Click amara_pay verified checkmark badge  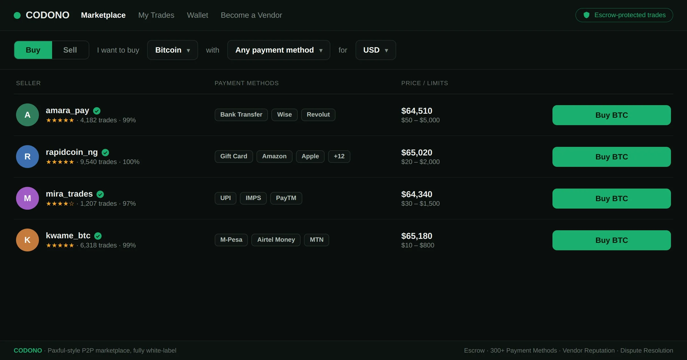coord(97,111)
